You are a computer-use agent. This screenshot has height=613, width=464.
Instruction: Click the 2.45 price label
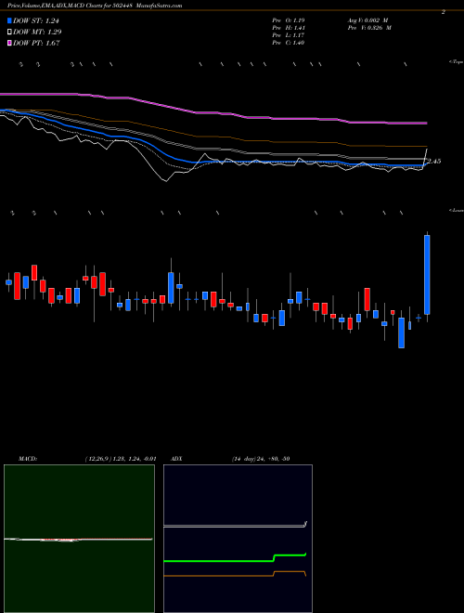pyautogui.click(x=434, y=161)
